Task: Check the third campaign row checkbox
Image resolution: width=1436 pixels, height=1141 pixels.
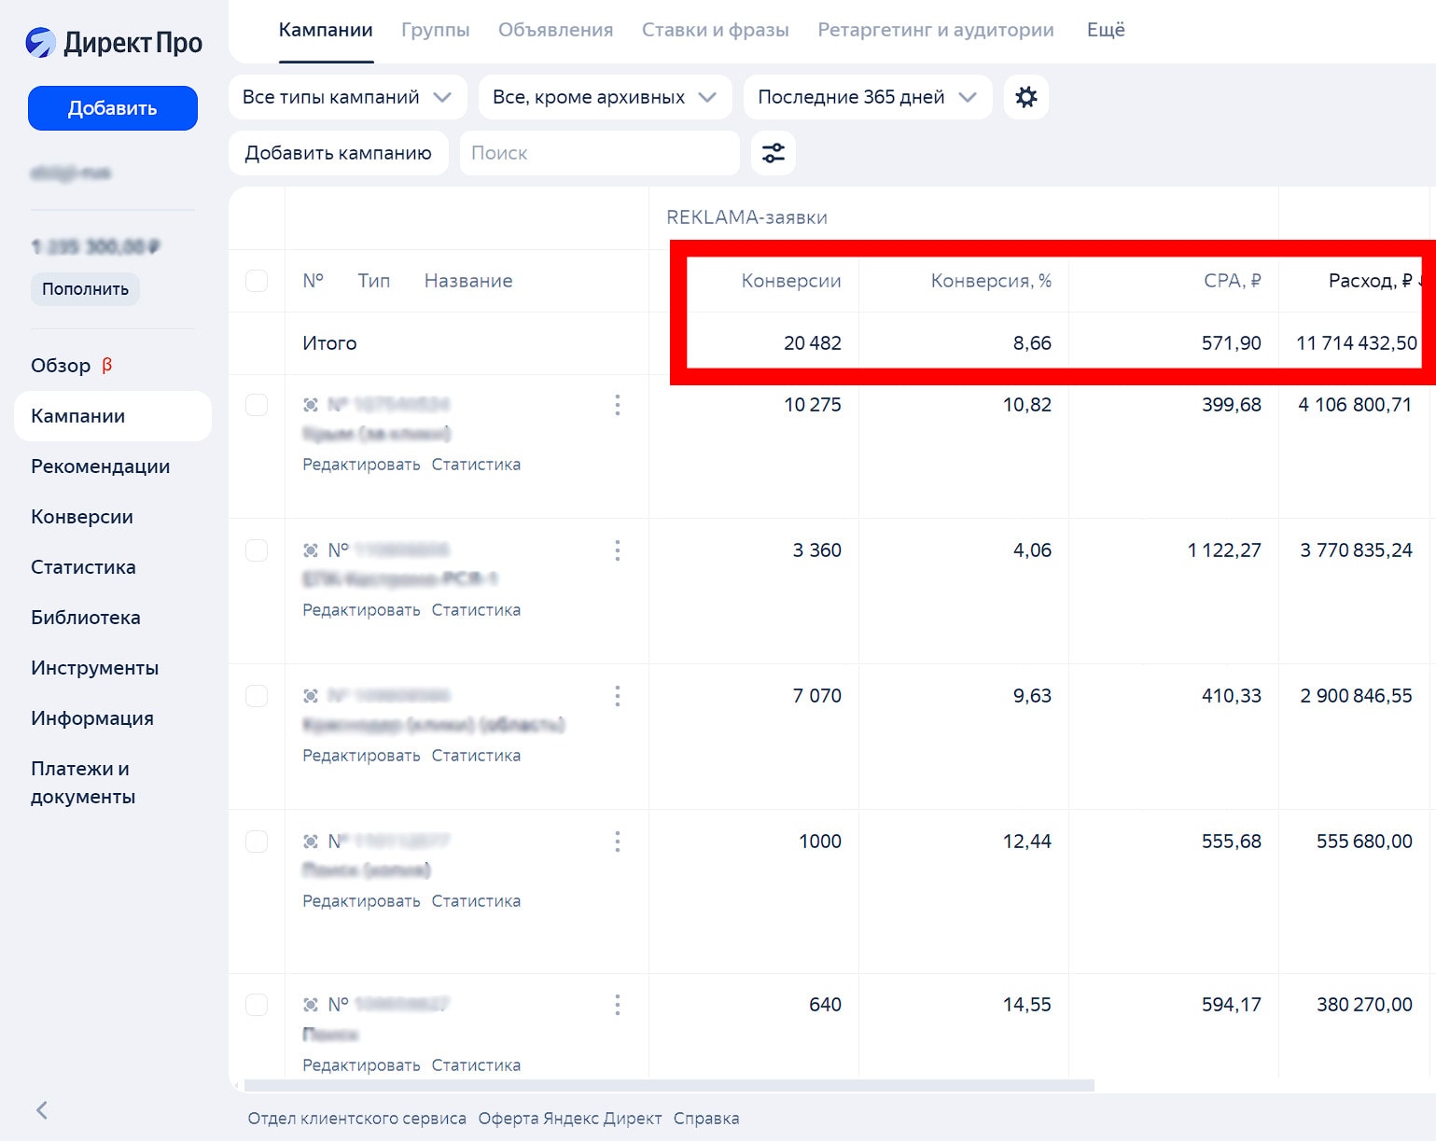Action: click(257, 696)
